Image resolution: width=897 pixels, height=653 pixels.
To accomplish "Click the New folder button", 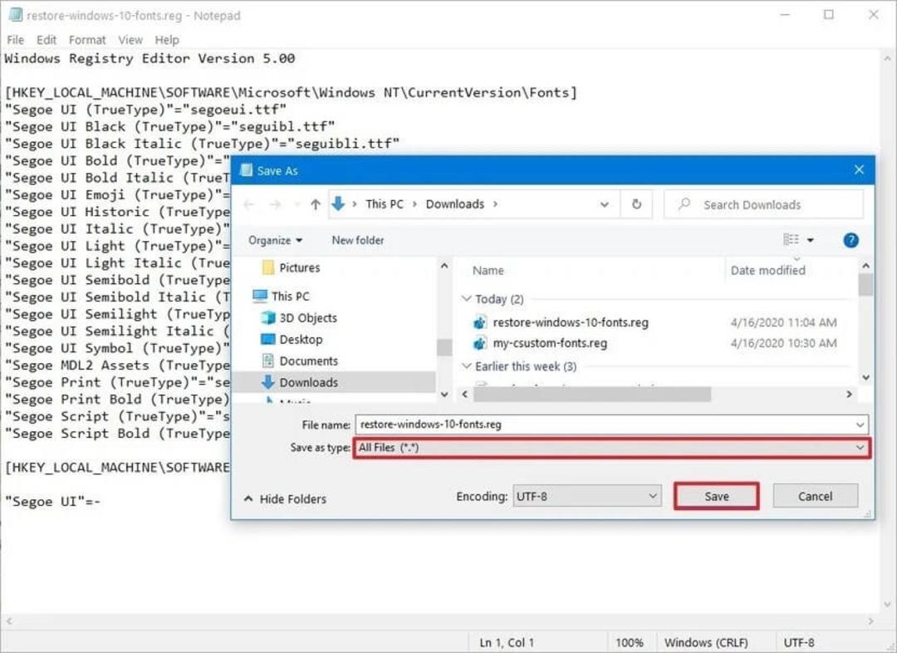I will [357, 240].
